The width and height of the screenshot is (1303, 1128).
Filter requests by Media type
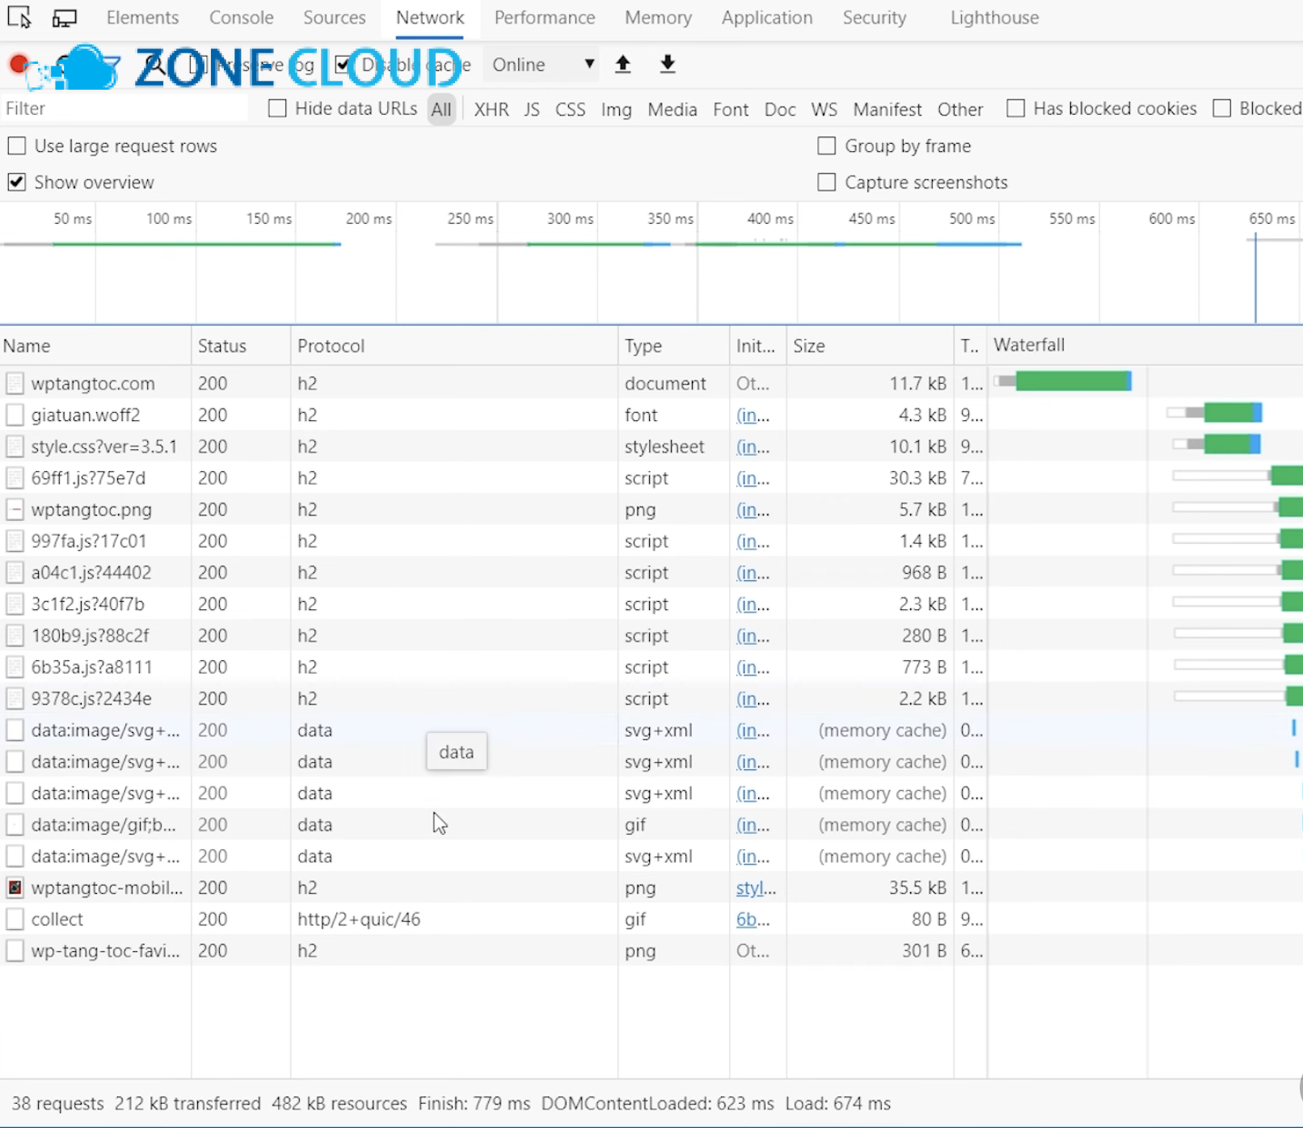(x=672, y=109)
